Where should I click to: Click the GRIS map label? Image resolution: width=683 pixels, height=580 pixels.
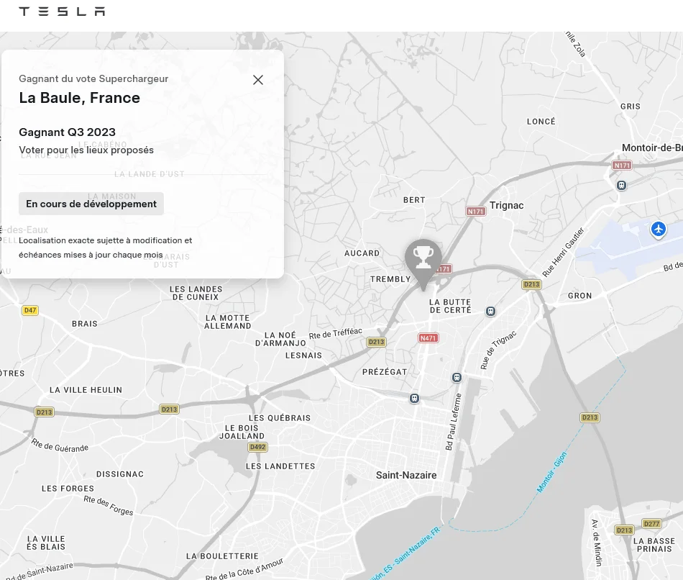coord(631,107)
